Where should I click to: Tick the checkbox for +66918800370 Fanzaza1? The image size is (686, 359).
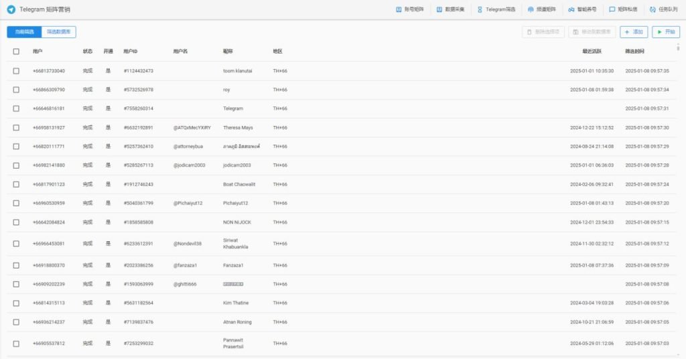16,265
